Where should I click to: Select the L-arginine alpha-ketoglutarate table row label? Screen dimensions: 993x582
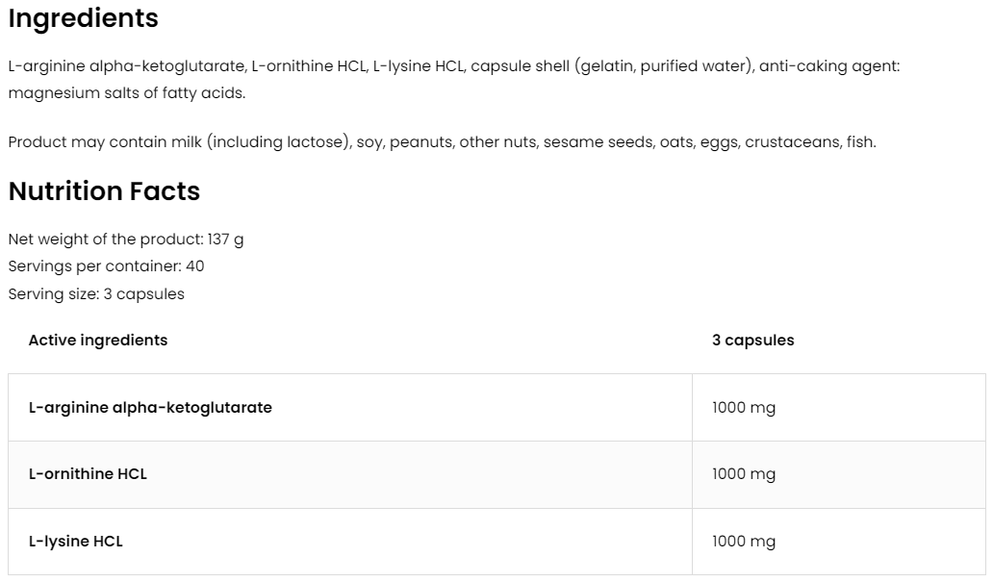(150, 408)
